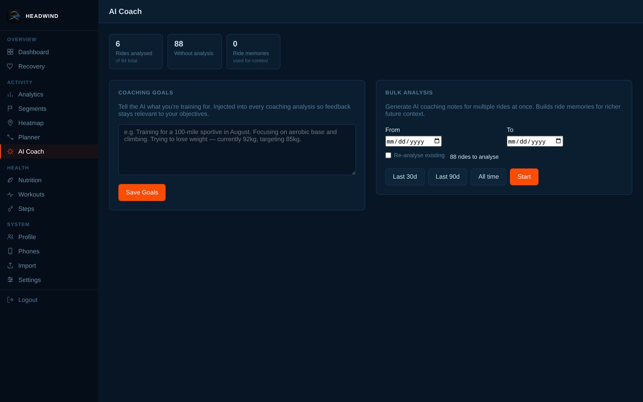This screenshot has height=402, width=643.
Task: Click the Rides analysed stat card
Action: (x=136, y=52)
